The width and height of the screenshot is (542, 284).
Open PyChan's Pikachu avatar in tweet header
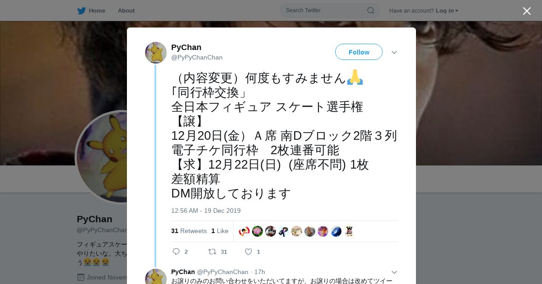tap(156, 53)
